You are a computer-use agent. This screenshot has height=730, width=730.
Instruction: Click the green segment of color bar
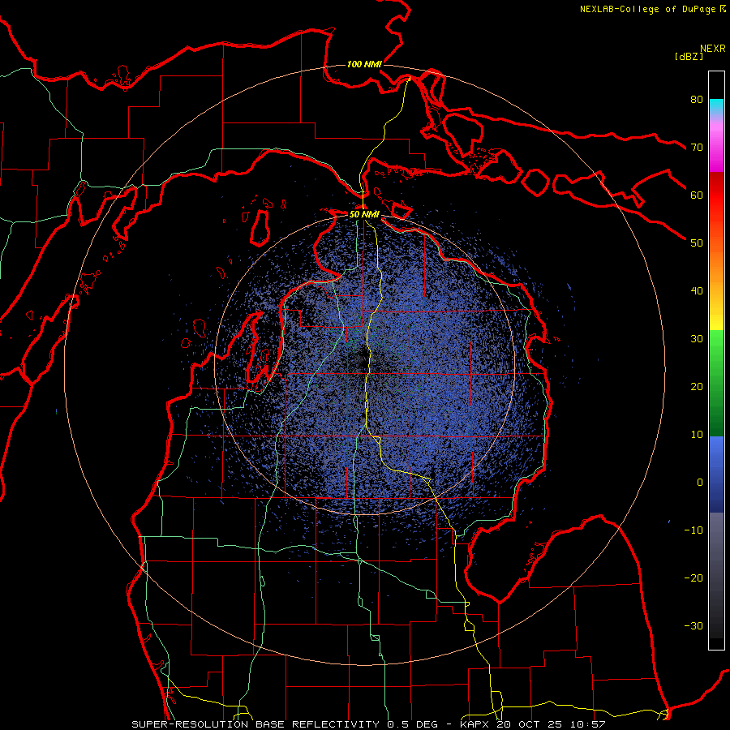tap(716, 383)
